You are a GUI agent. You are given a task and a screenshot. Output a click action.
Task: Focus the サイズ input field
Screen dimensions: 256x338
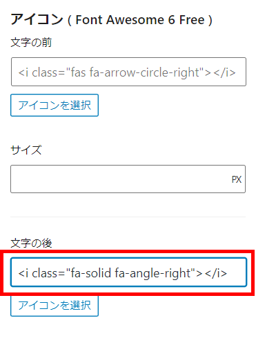[128, 179]
